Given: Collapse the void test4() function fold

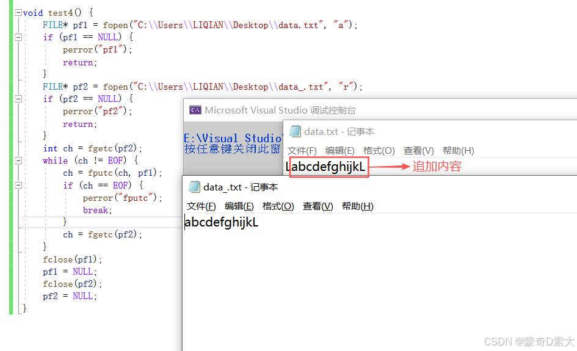Looking at the screenshot, I should click(18, 12).
